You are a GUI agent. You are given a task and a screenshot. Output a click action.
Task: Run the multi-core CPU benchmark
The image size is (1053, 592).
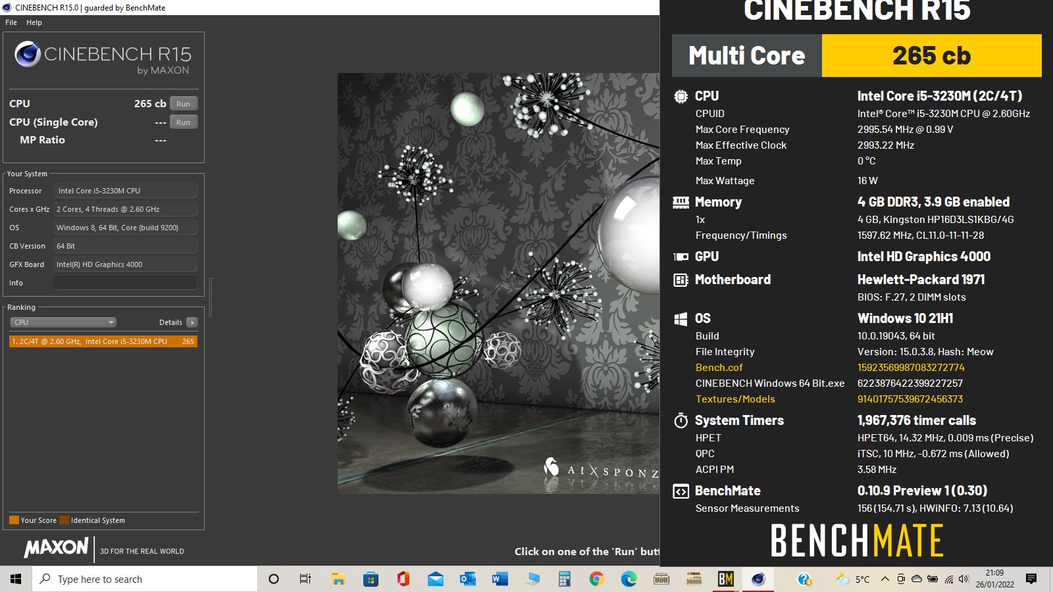pos(184,104)
